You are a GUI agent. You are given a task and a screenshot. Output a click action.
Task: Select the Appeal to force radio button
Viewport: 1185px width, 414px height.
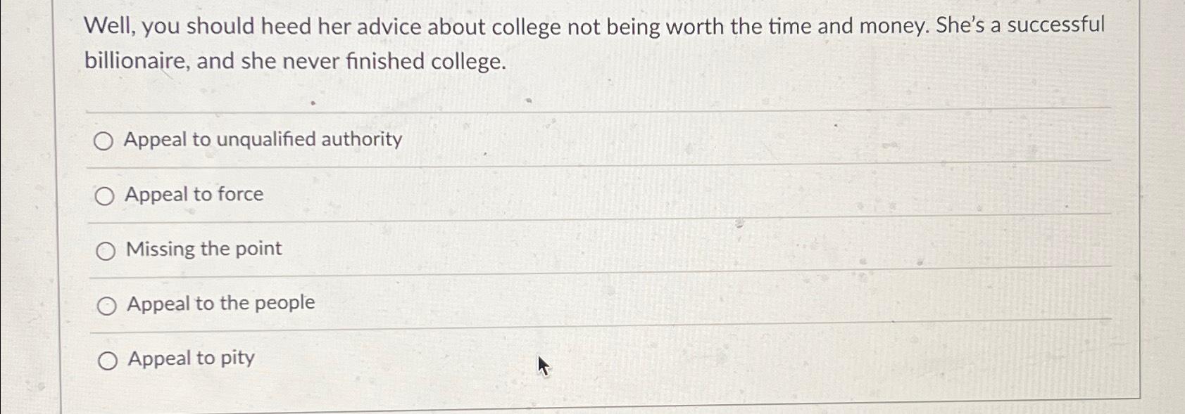[106, 195]
